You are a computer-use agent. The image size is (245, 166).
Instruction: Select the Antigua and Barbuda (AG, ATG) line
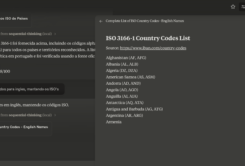pos(134,109)
